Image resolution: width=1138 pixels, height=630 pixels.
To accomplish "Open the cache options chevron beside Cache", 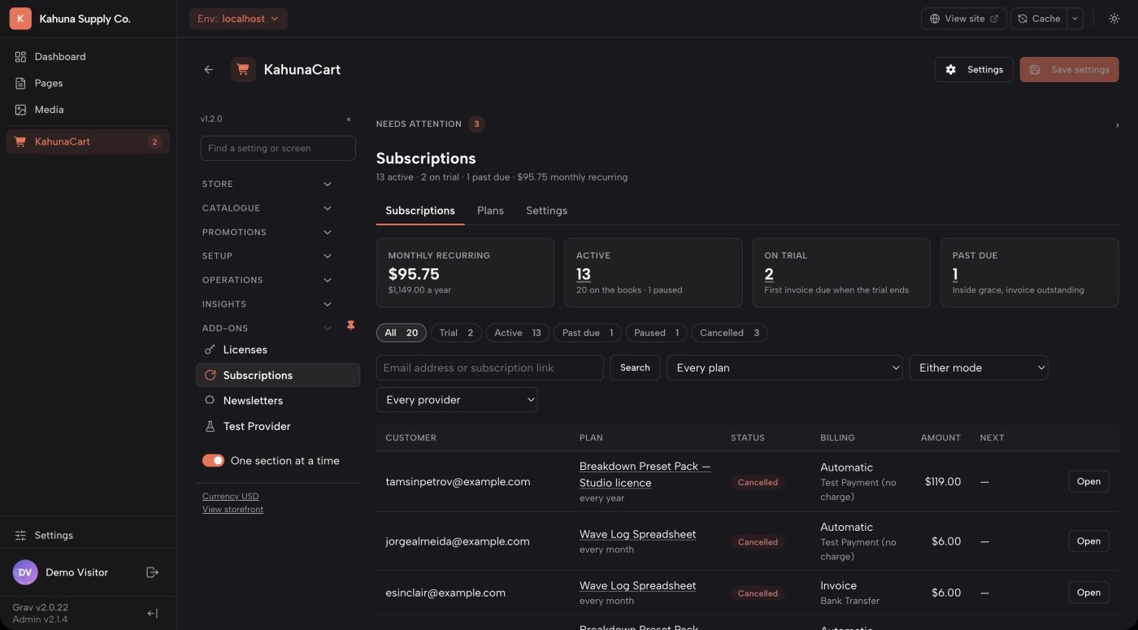I will tap(1075, 19).
